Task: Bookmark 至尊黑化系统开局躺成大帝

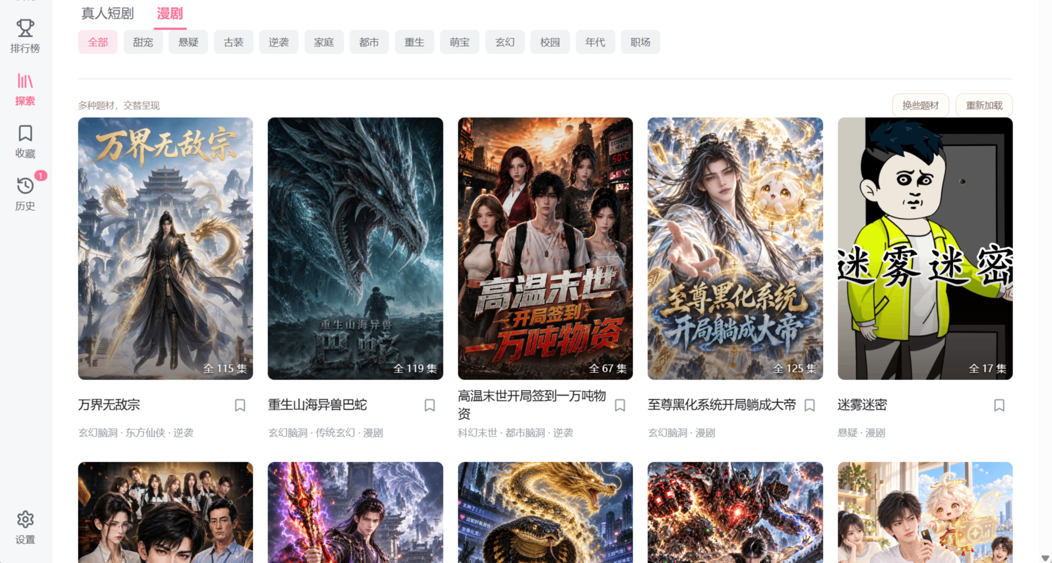Action: tap(810, 405)
